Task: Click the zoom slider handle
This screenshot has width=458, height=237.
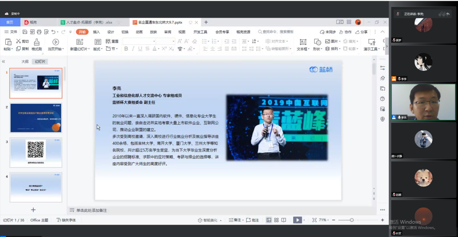Action: 351,220
